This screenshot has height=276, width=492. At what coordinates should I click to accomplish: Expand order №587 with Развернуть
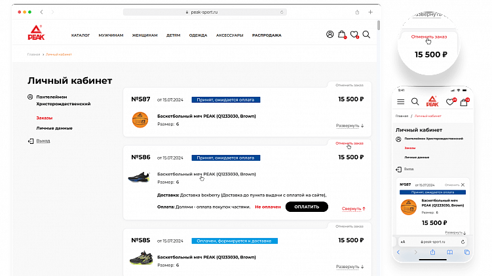tap(350, 125)
